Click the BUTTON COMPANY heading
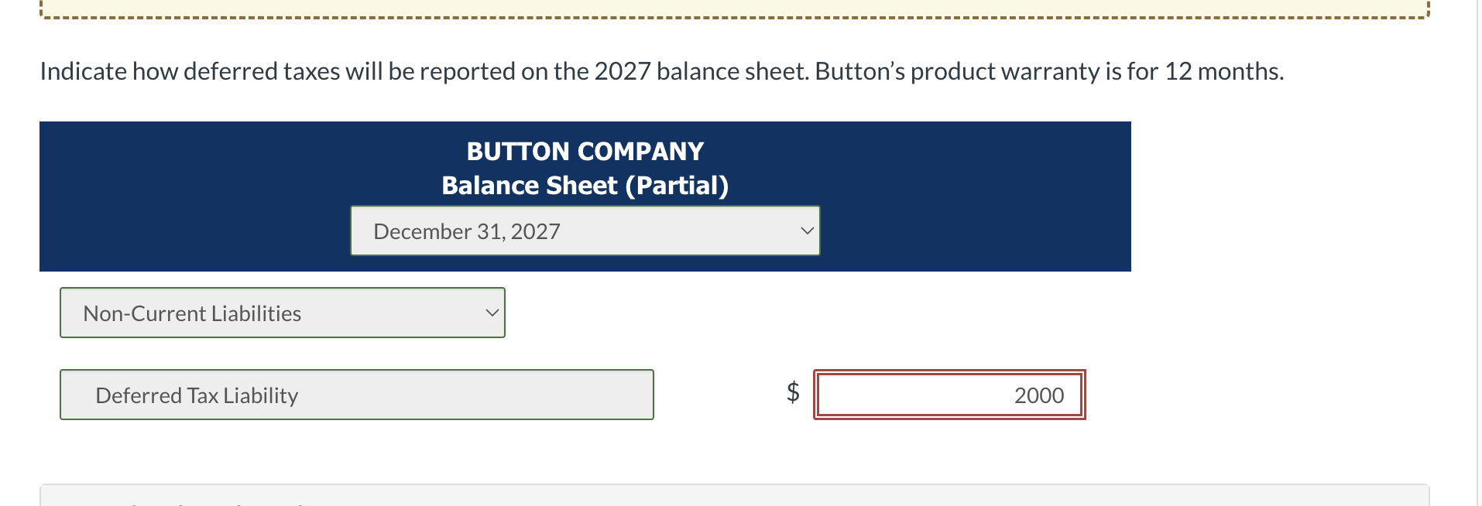The image size is (1482, 506). [585, 151]
